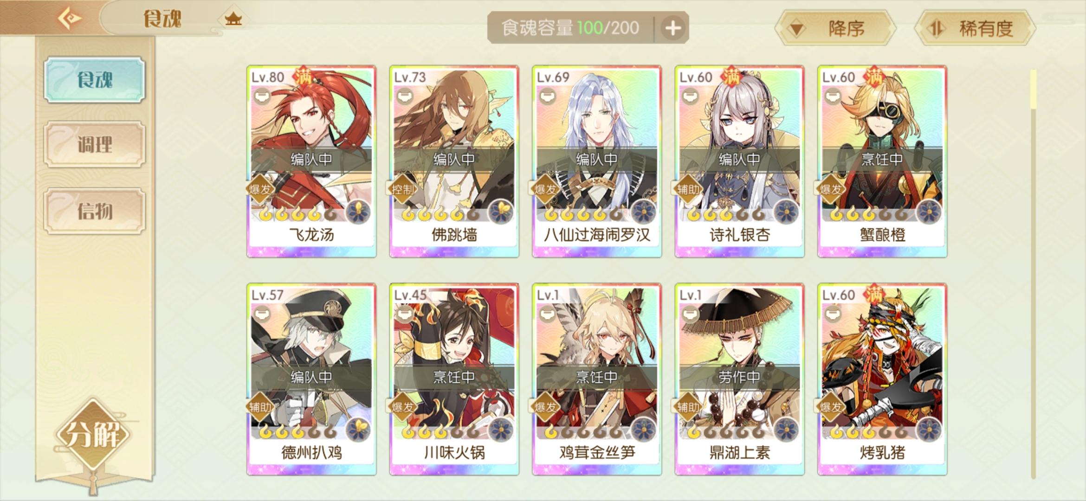Click the 辅助 role badge on 诗礼银杏
The image size is (1086, 501).
687,189
